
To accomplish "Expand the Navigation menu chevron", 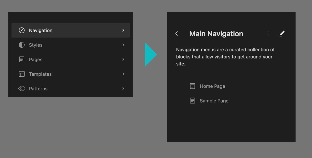I will (123, 30).
